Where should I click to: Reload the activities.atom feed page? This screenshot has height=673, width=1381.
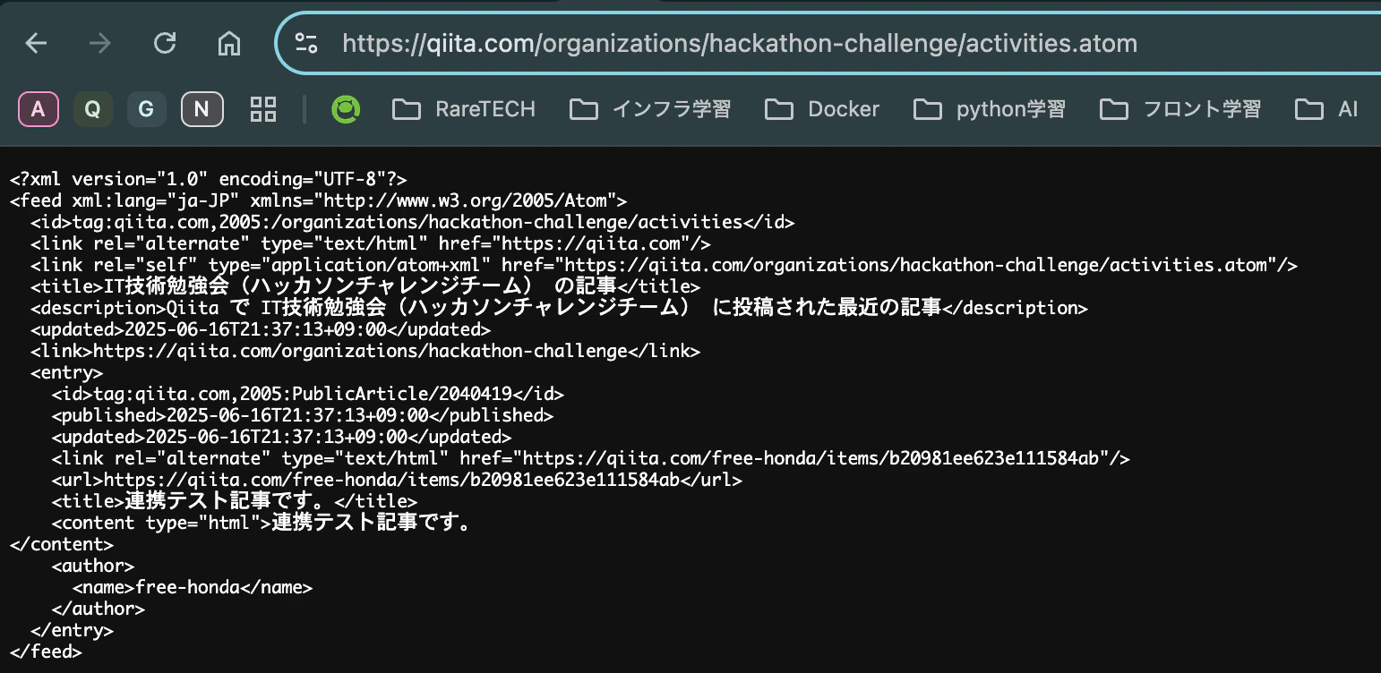pos(165,42)
